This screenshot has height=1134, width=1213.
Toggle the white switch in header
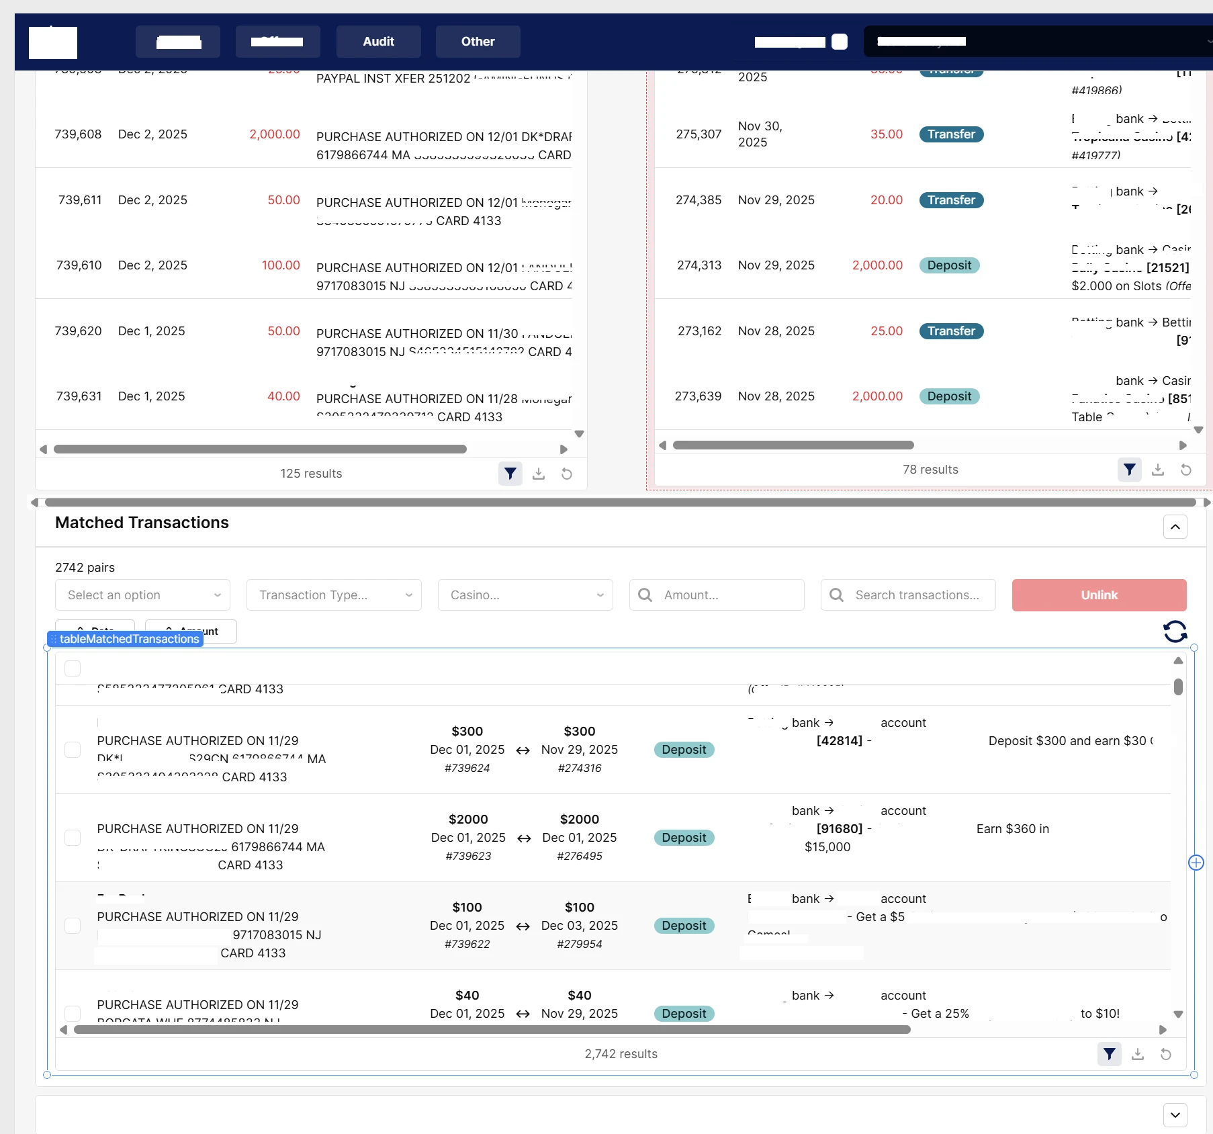coord(840,42)
